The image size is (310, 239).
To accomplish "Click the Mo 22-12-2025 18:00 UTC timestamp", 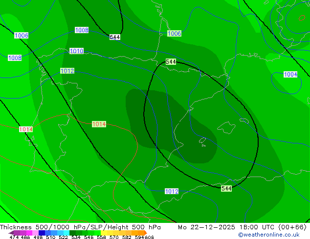I will 242,227.
